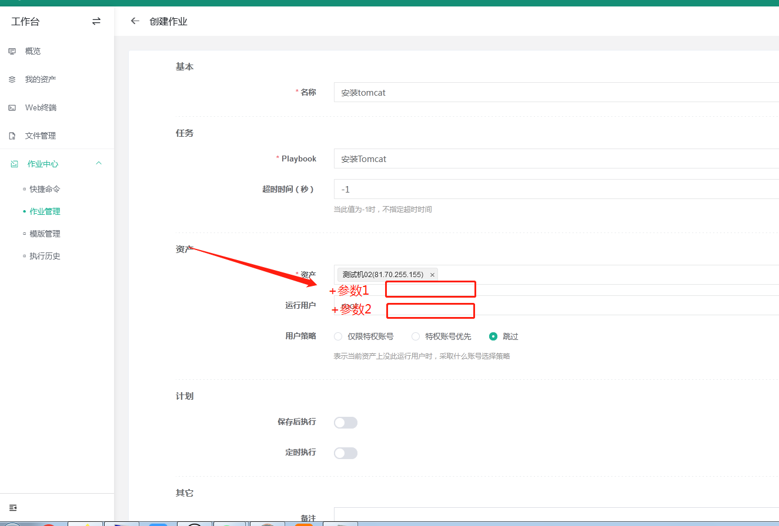Select the 作业中心 job center icon
The height and width of the screenshot is (526, 779).
tap(12, 164)
